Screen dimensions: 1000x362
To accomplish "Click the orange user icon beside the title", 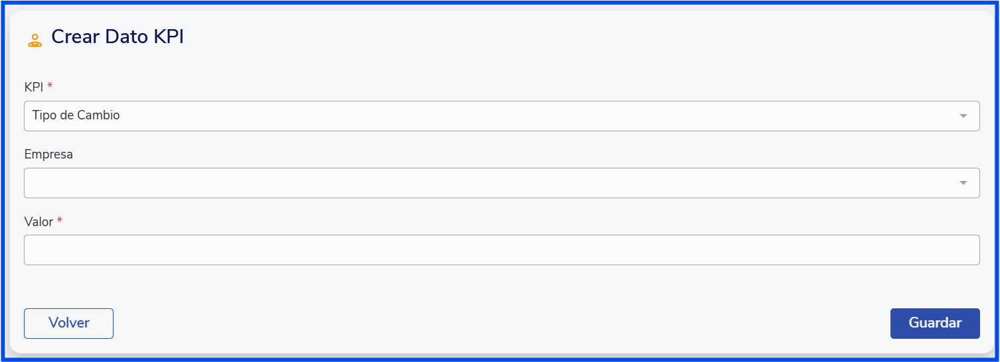I will (35, 40).
